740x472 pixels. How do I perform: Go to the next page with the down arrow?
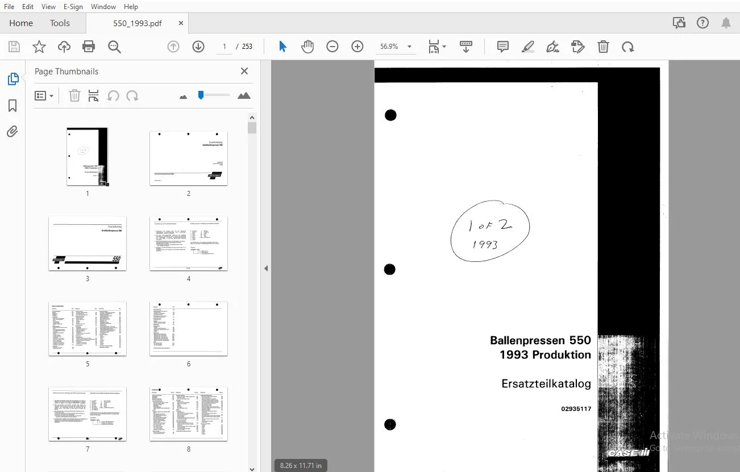pos(198,47)
